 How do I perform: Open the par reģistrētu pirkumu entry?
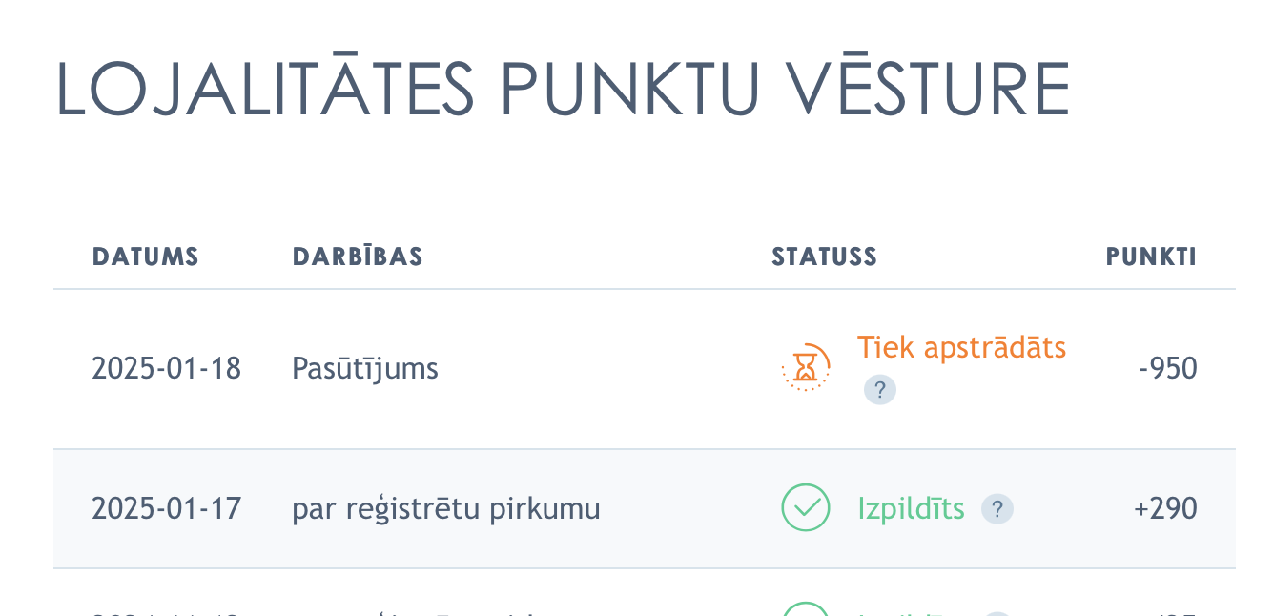pos(446,509)
